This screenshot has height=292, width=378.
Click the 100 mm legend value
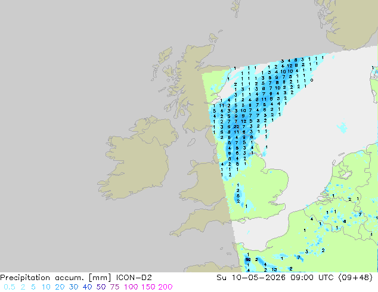131,287
